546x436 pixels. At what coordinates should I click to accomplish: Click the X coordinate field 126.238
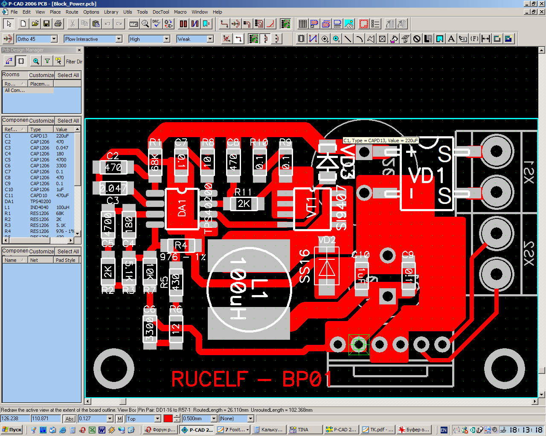(15, 419)
